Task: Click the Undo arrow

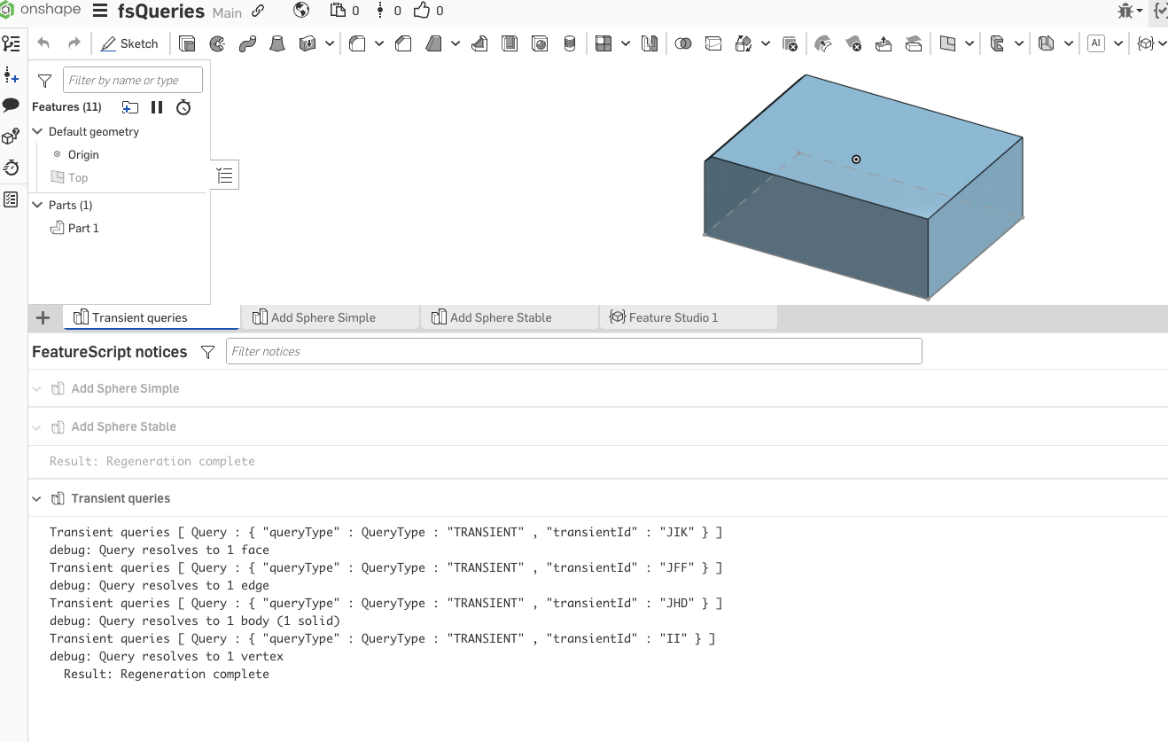Action: pos(43,43)
